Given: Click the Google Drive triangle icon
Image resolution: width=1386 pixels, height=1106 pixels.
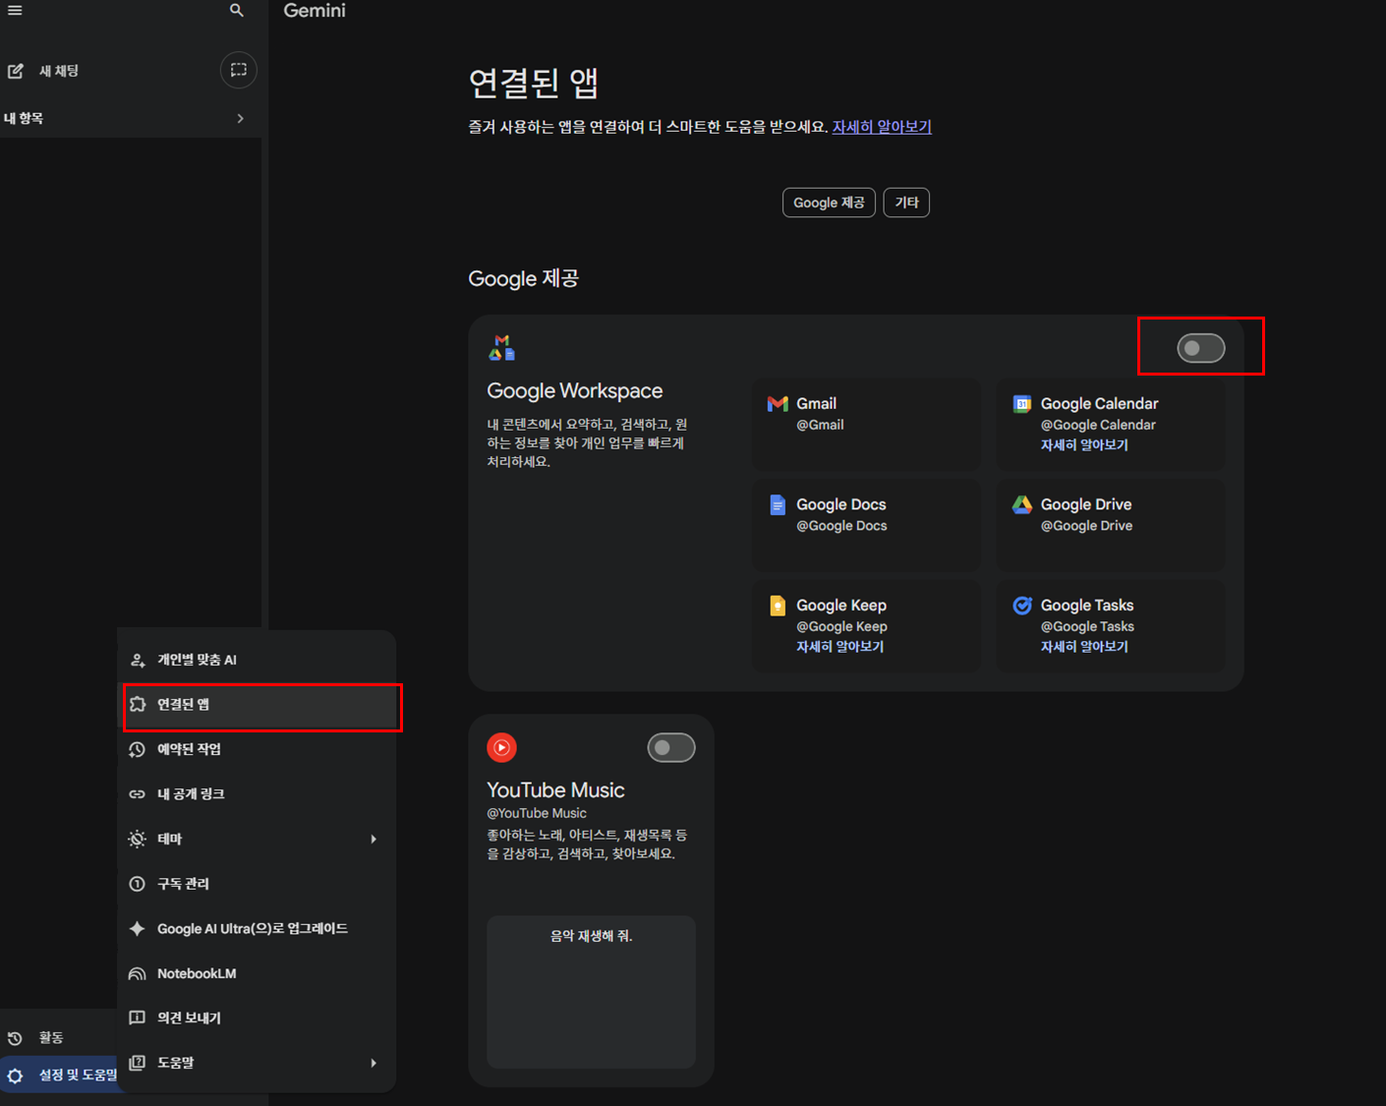Looking at the screenshot, I should pos(1022,504).
